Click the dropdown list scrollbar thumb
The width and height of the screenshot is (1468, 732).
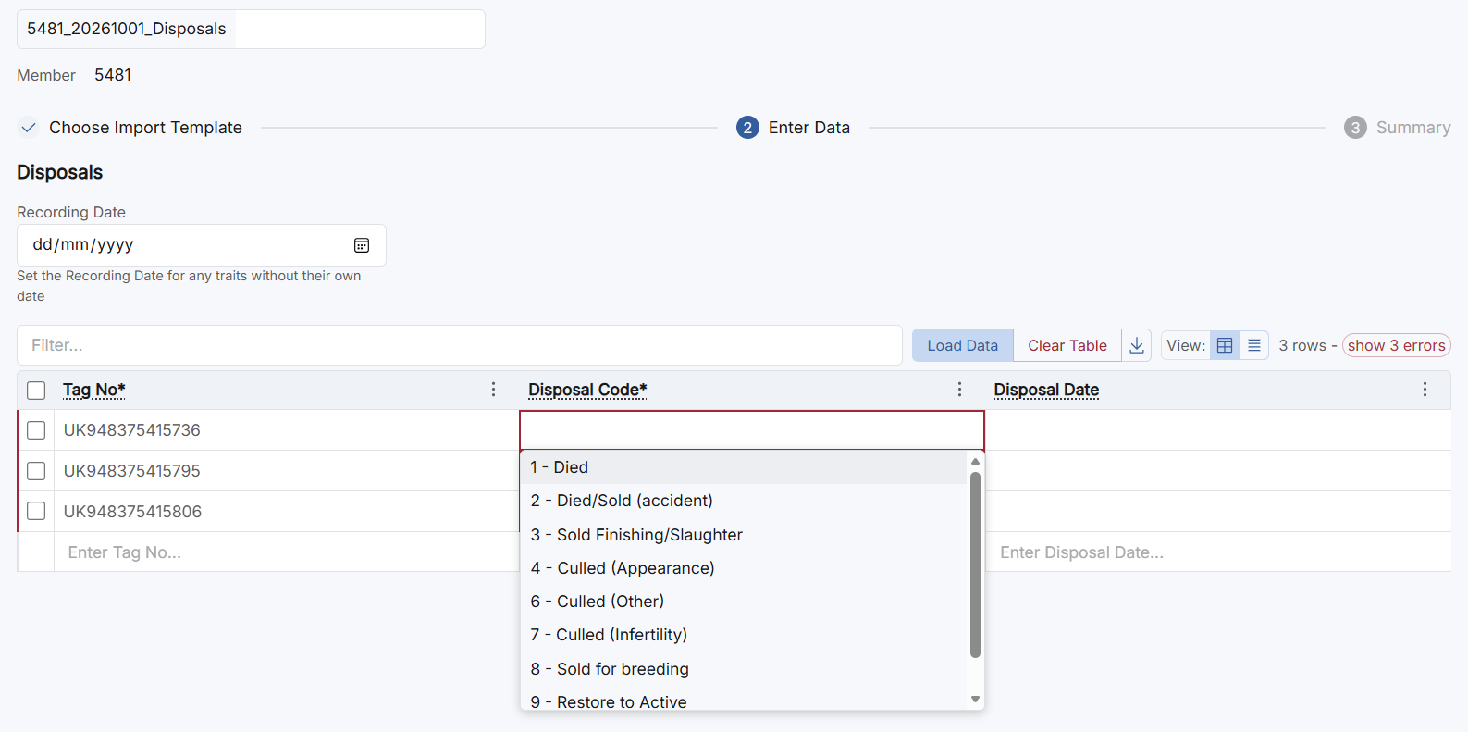tap(975, 565)
